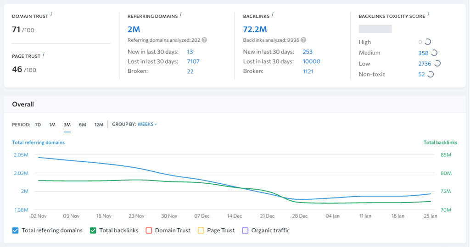This screenshot has height=247, width=470.
Task: Click help icon beside Backlinks analyzed
Action: pyautogui.click(x=303, y=40)
